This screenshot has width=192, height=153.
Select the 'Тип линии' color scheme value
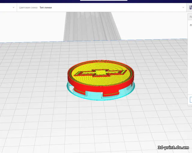46,7
